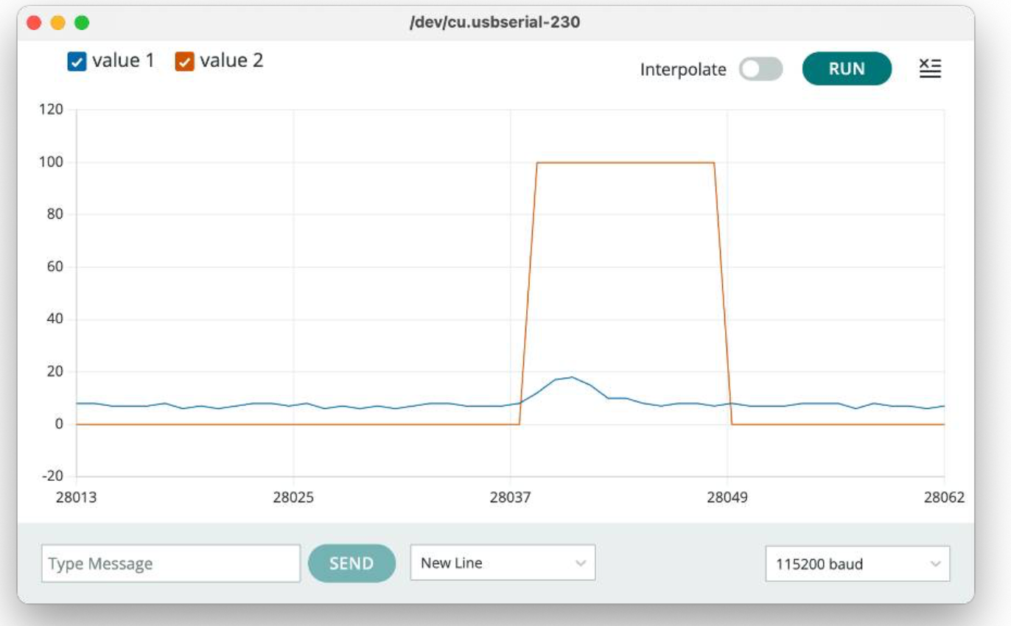Viewport: 1011px width, 626px height.
Task: Open the 115200 baud rate dropdown
Action: pyautogui.click(x=858, y=563)
